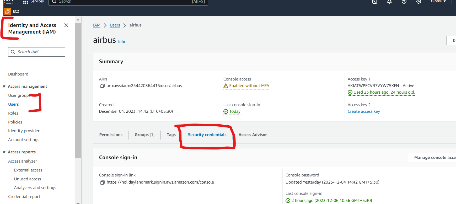Collapse the Access management section
This screenshot has width=456, height=204.
(x=5, y=87)
